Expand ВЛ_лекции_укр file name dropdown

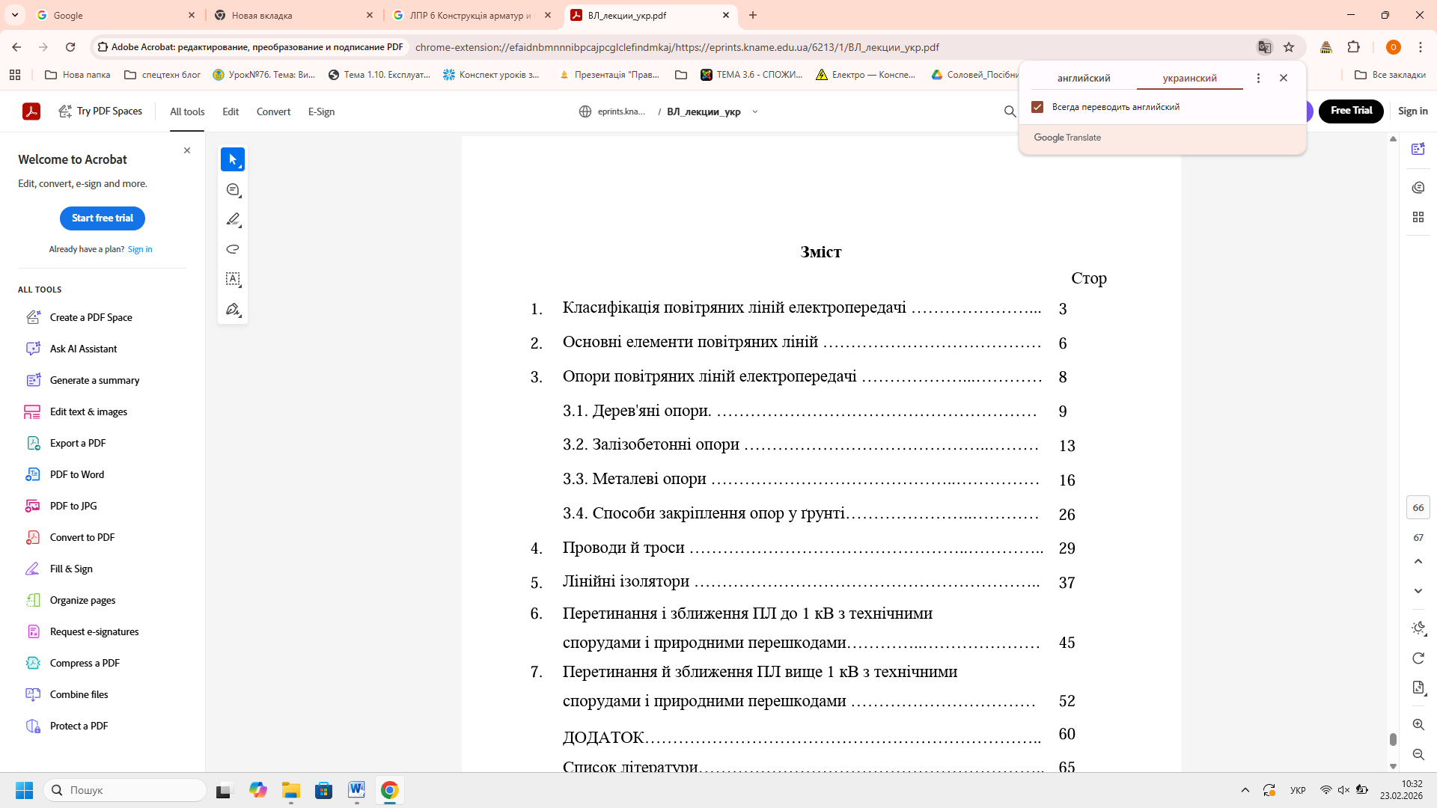pos(754,111)
